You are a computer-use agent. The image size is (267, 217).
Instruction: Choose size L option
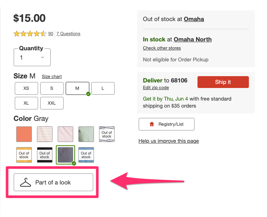click(x=103, y=88)
